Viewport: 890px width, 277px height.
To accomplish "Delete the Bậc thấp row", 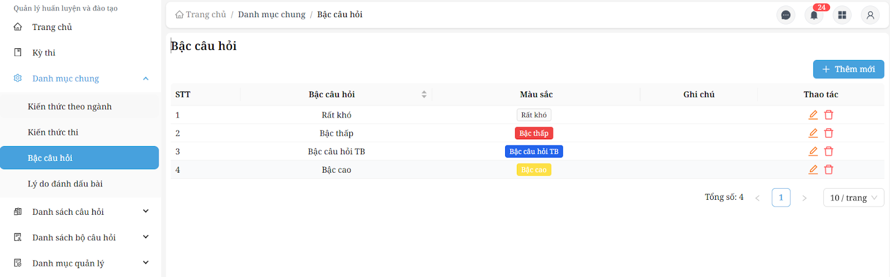I will click(829, 133).
